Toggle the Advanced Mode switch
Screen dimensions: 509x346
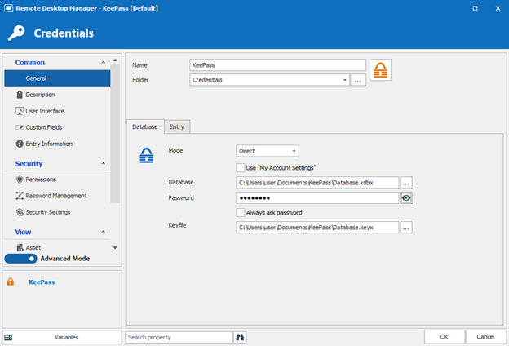pyautogui.click(x=20, y=259)
